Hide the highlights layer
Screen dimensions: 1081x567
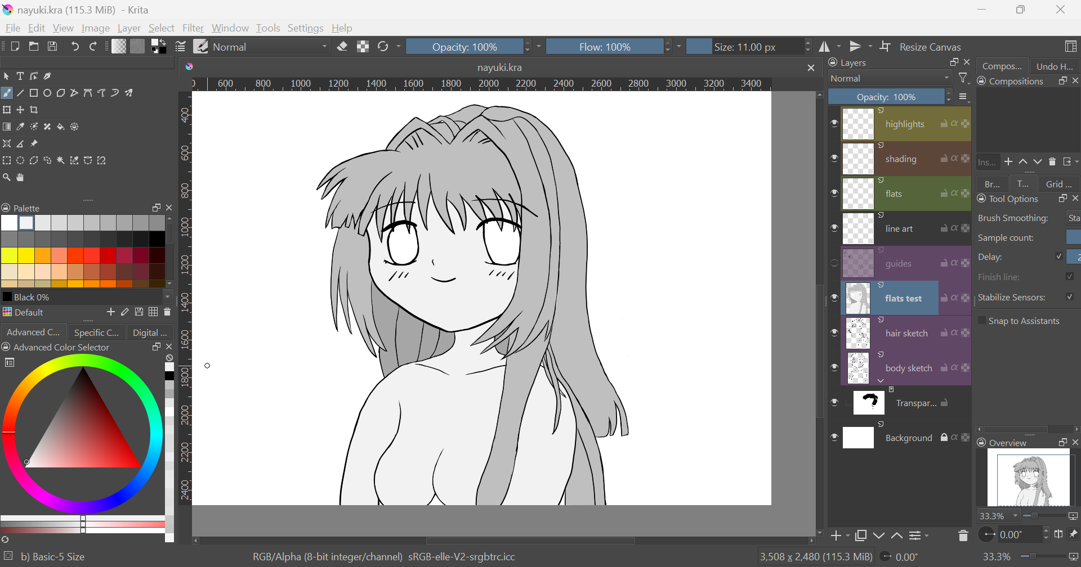click(x=834, y=124)
